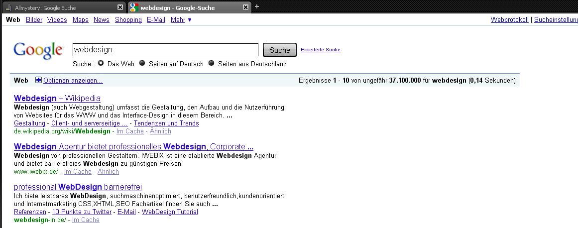Click www.iwebix.de/ URL text
This screenshot has height=228, width=578.
pyautogui.click(x=36, y=172)
